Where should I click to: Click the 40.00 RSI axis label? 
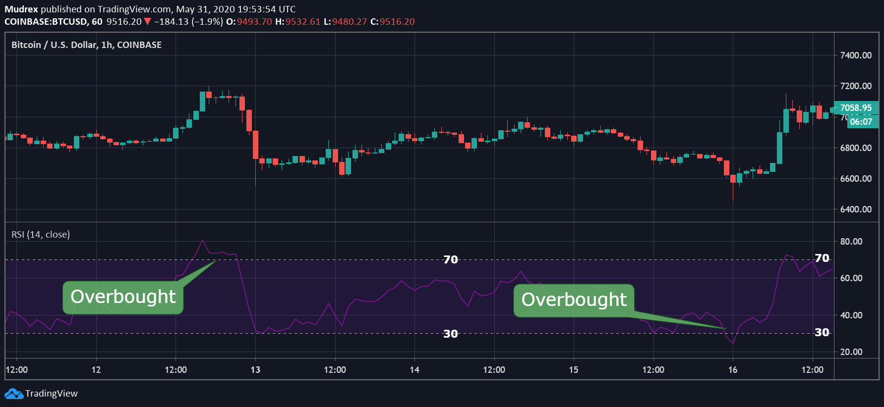point(851,315)
